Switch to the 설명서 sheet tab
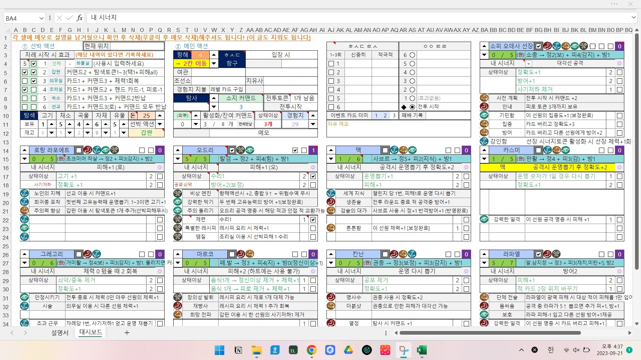The height and width of the screenshot is (360, 641). pyautogui.click(x=60, y=333)
